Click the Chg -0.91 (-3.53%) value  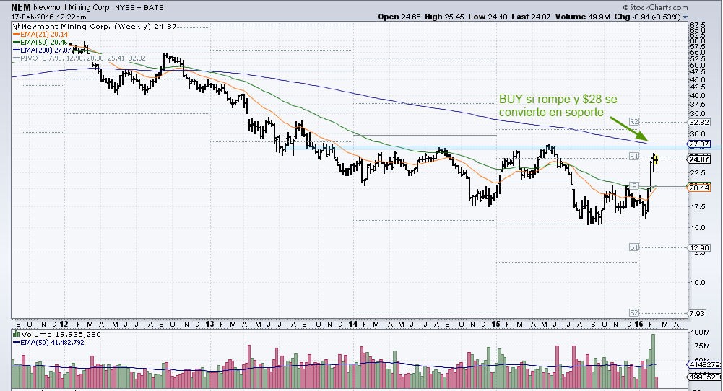click(648, 17)
